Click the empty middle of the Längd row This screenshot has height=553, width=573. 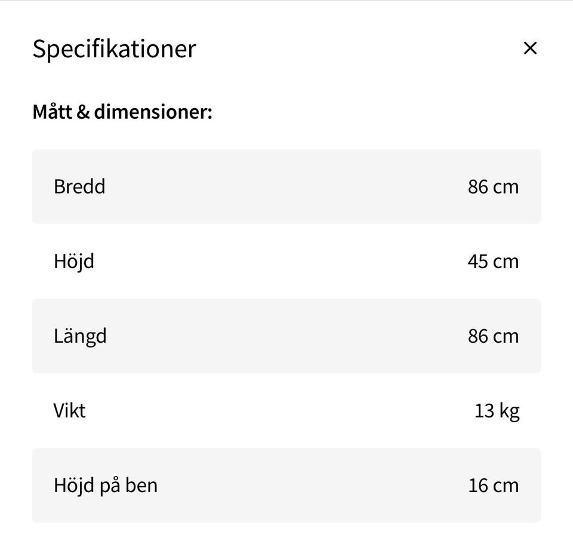(x=286, y=336)
